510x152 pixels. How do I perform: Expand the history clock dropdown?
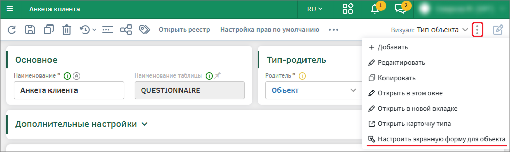[x=88, y=30]
